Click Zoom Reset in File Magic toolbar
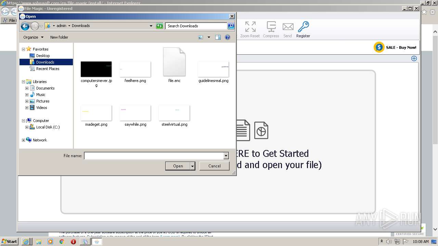 click(250, 29)
